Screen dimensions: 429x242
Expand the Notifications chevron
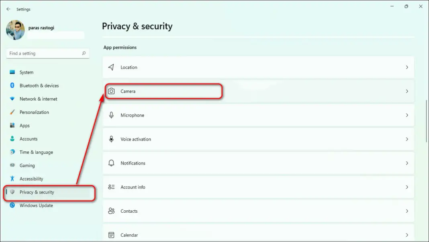click(407, 163)
